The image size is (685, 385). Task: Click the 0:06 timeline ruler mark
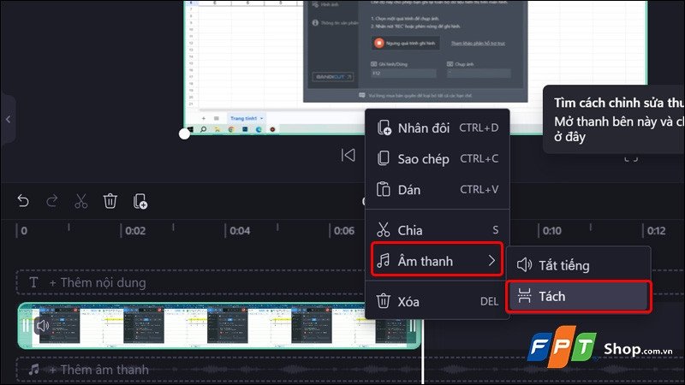point(344,231)
